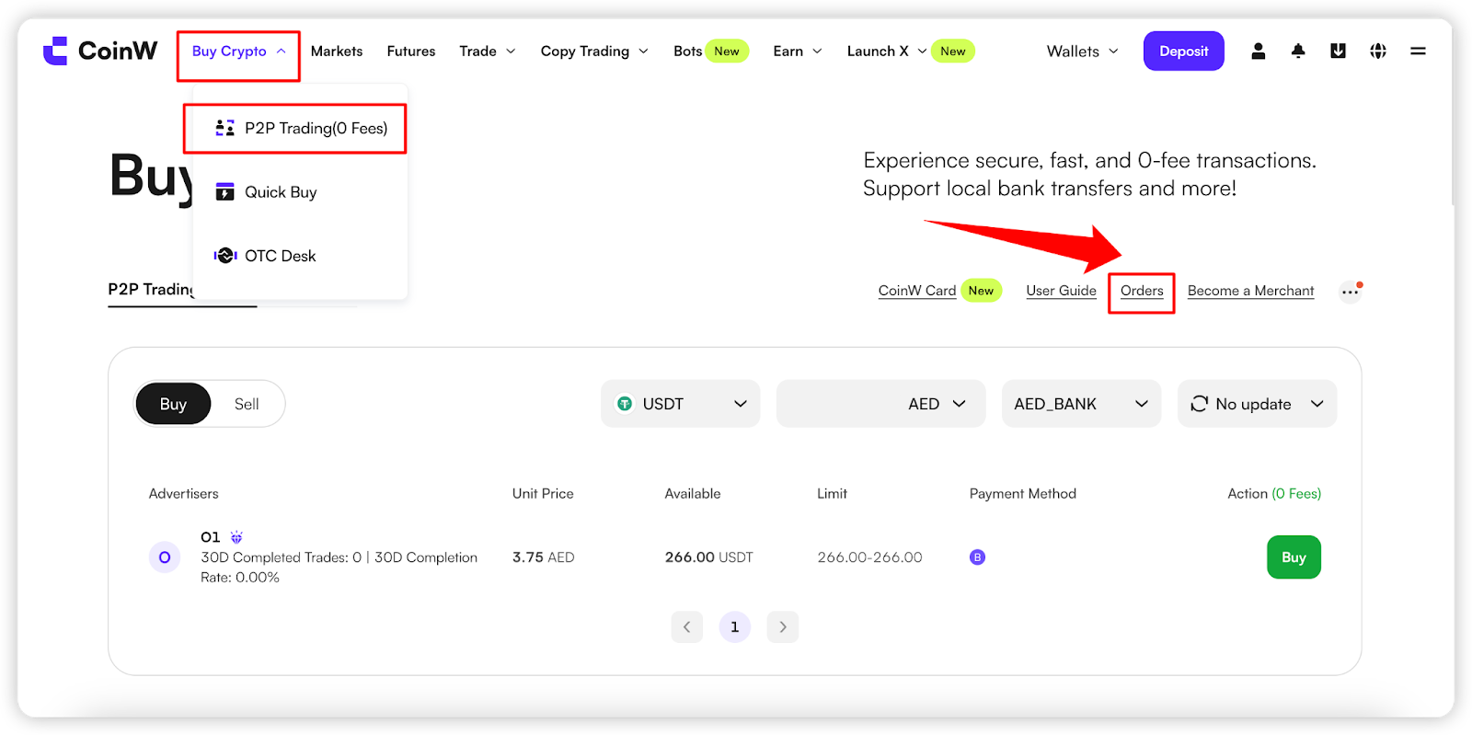Open the Become a Merchant link
Viewport: 1472px width, 735px height.
tap(1250, 291)
